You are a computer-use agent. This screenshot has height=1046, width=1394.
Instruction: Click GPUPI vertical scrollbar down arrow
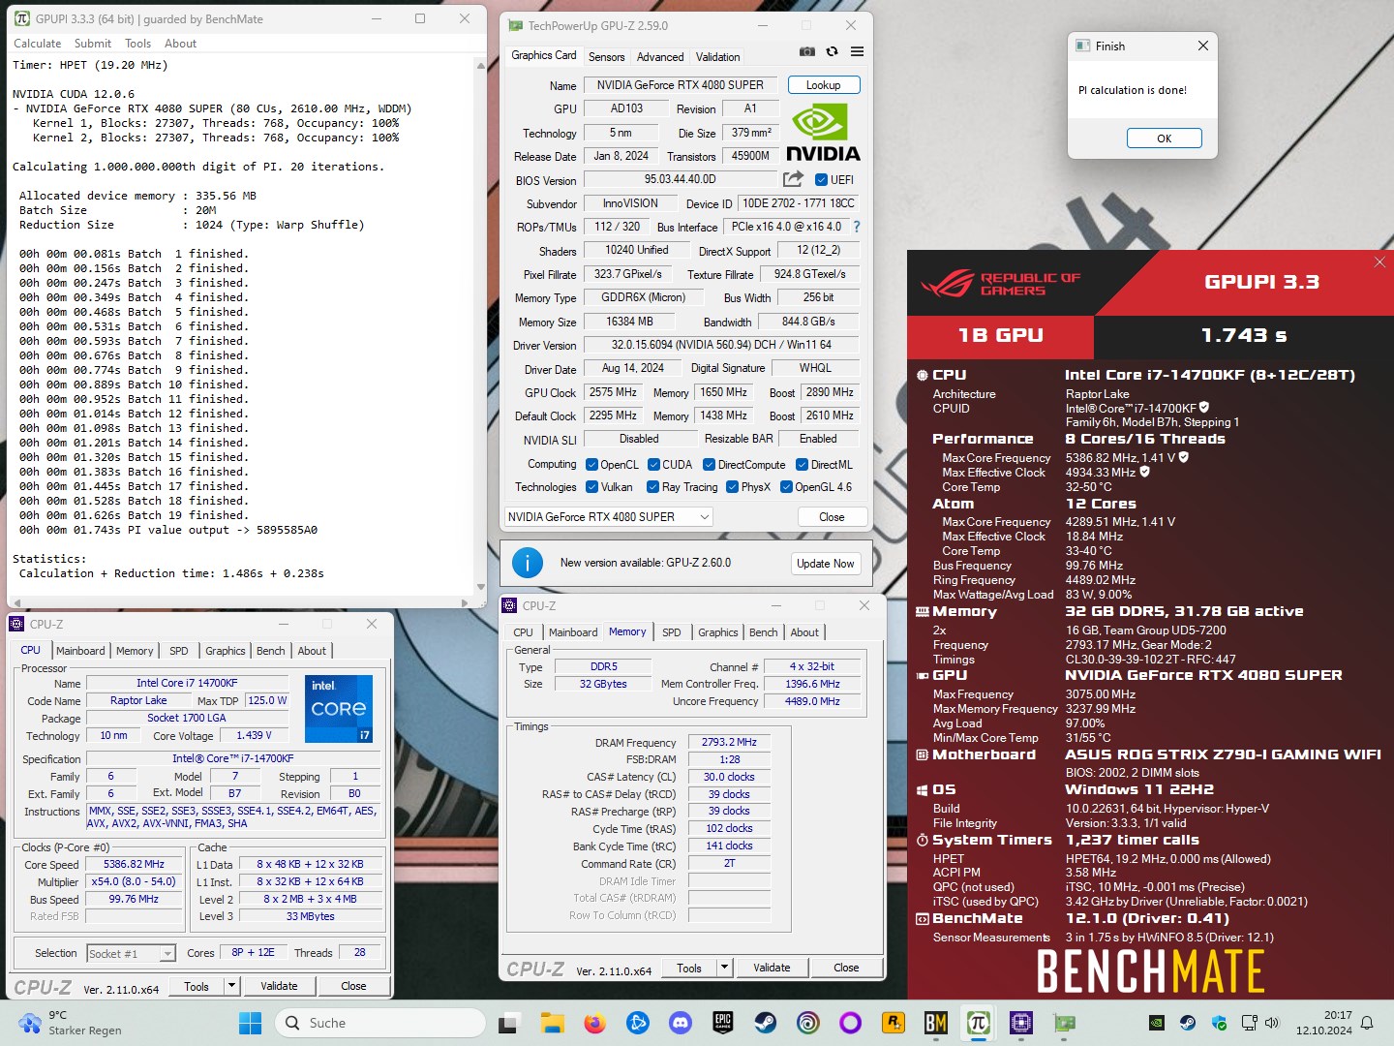[481, 587]
